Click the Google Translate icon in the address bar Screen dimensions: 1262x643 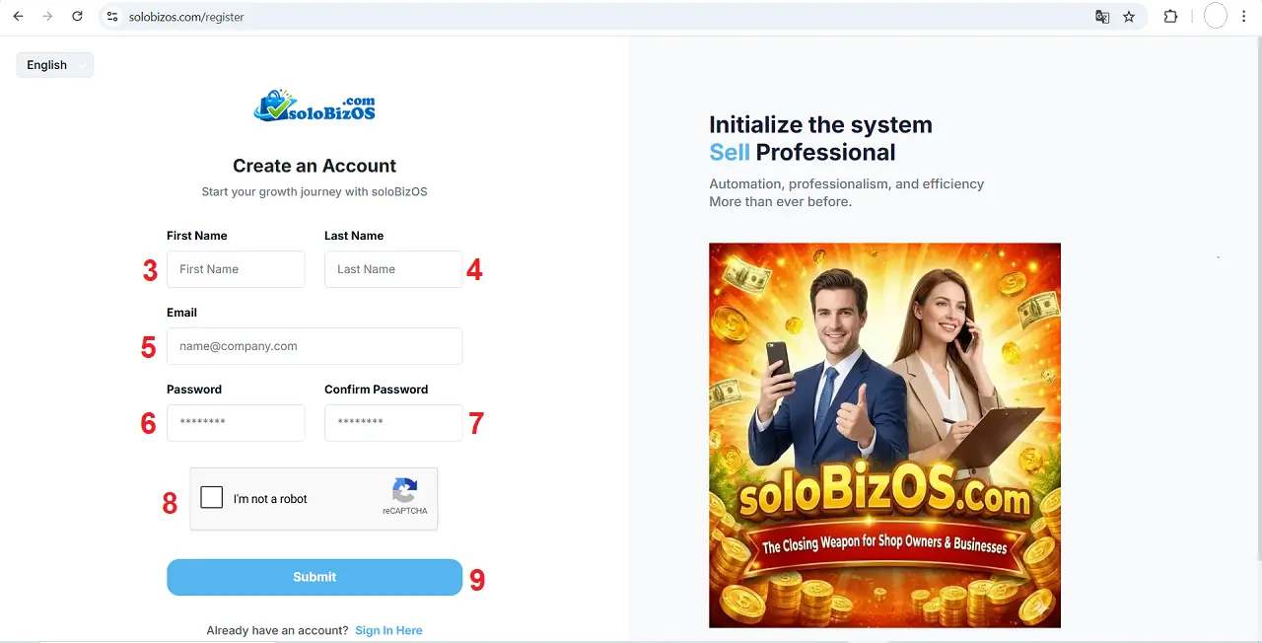click(1102, 17)
